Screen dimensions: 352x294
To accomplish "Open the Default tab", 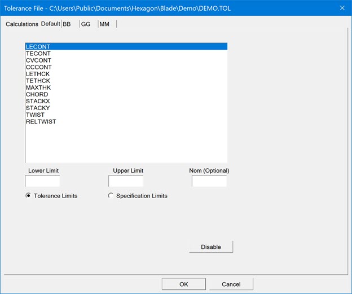I will [50, 24].
